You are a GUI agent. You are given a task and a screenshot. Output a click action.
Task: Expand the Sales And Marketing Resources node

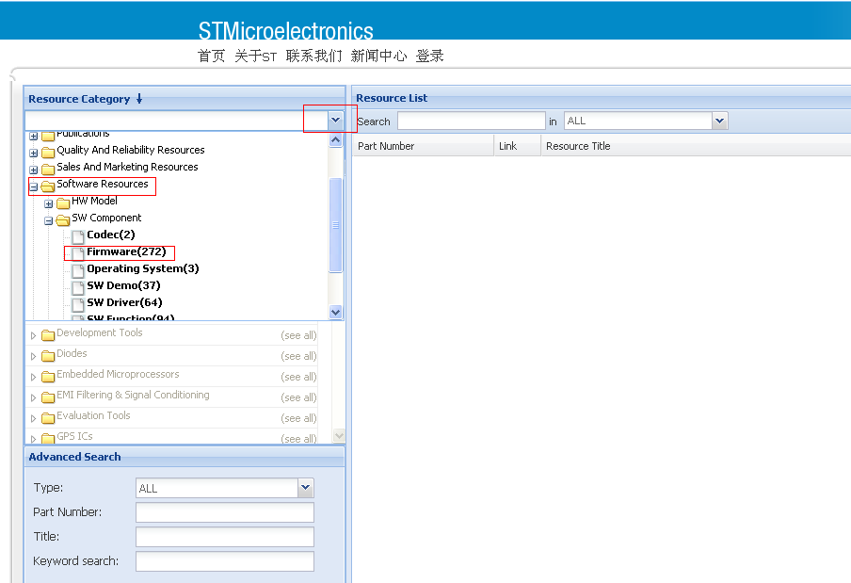[x=34, y=170]
